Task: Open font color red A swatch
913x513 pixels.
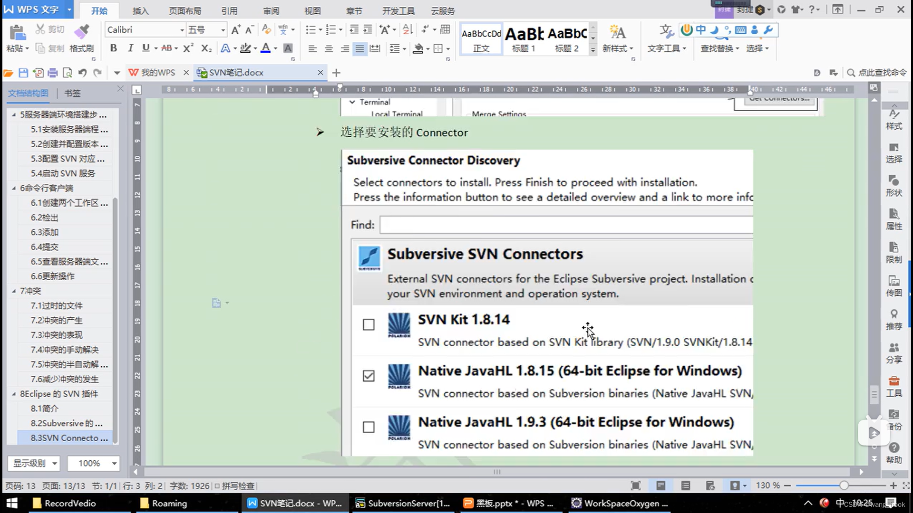Action: (265, 48)
